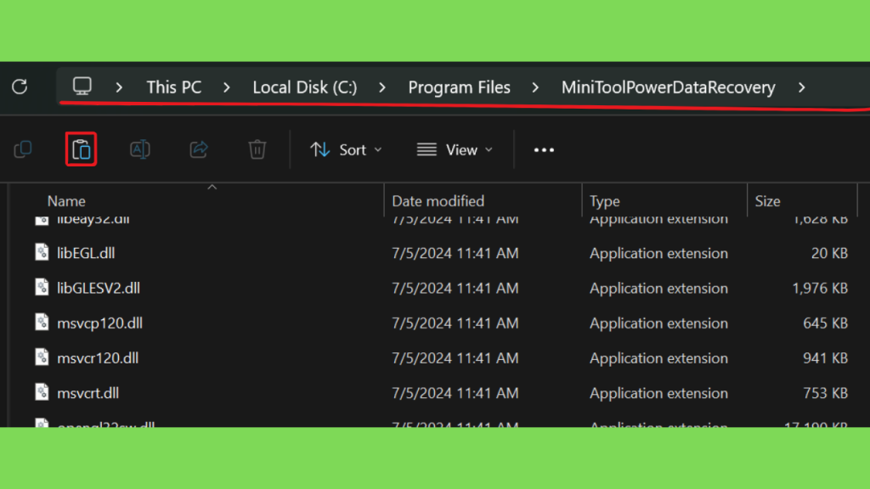This screenshot has height=489, width=870.
Task: Click the date modified of libEGL.dll
Action: [455, 253]
